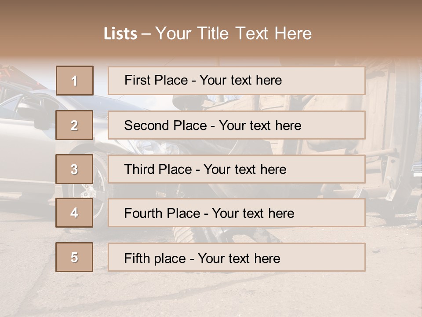This screenshot has width=422, height=317.
Task: Click the number 1 box
Action: tap(74, 81)
